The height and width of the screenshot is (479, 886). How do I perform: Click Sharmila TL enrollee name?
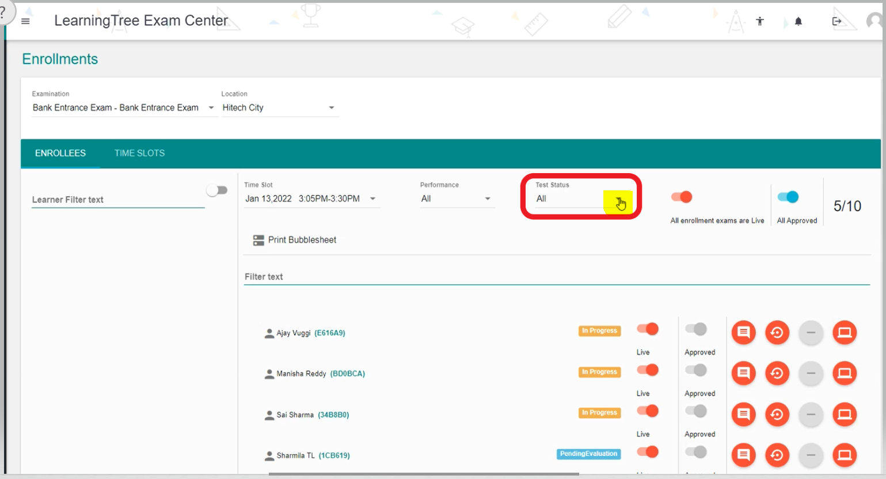(x=295, y=455)
